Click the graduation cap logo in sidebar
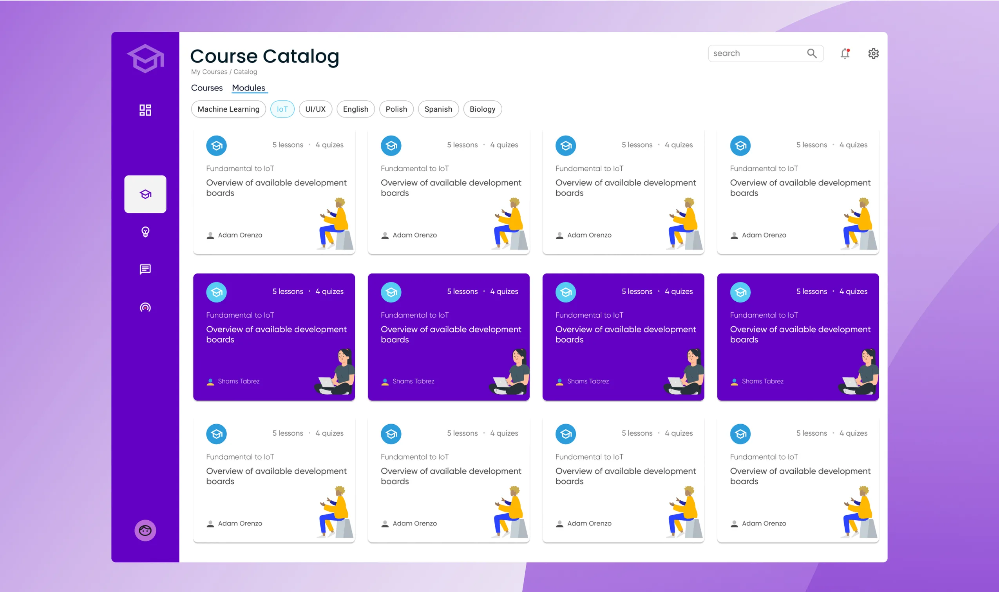 (145, 58)
